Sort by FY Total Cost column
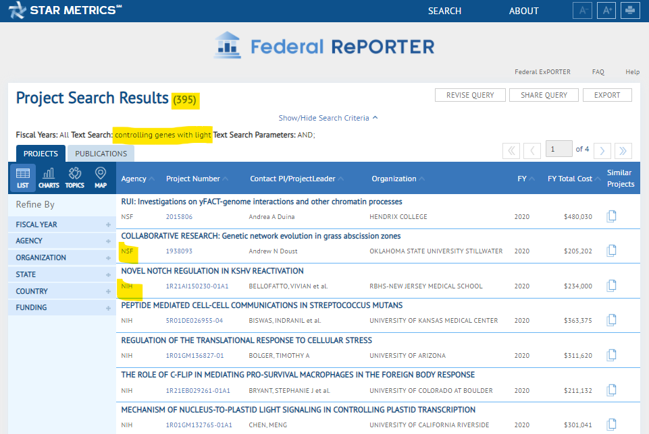 point(573,179)
